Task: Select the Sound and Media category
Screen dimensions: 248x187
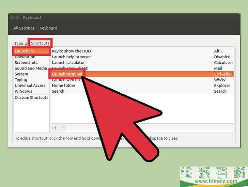Action: click(x=31, y=68)
